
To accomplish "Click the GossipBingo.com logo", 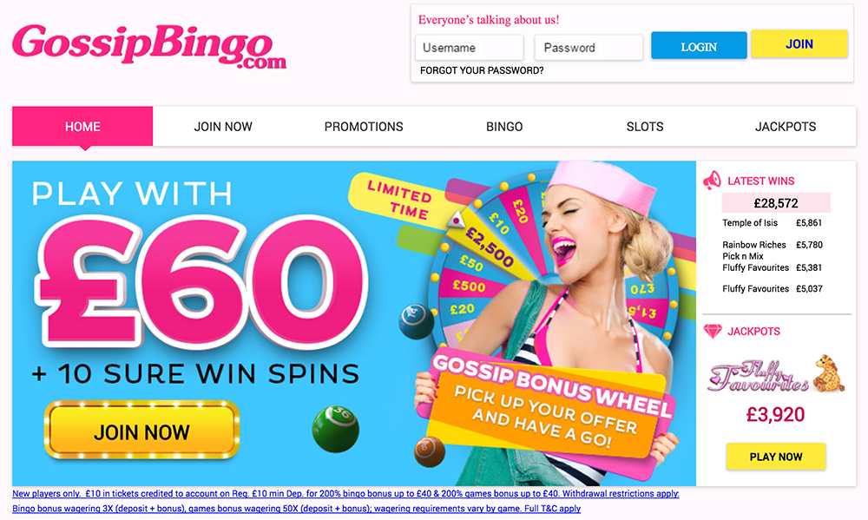I will tap(149, 46).
